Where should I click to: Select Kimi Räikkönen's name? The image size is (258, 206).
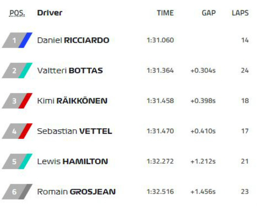(x=72, y=101)
